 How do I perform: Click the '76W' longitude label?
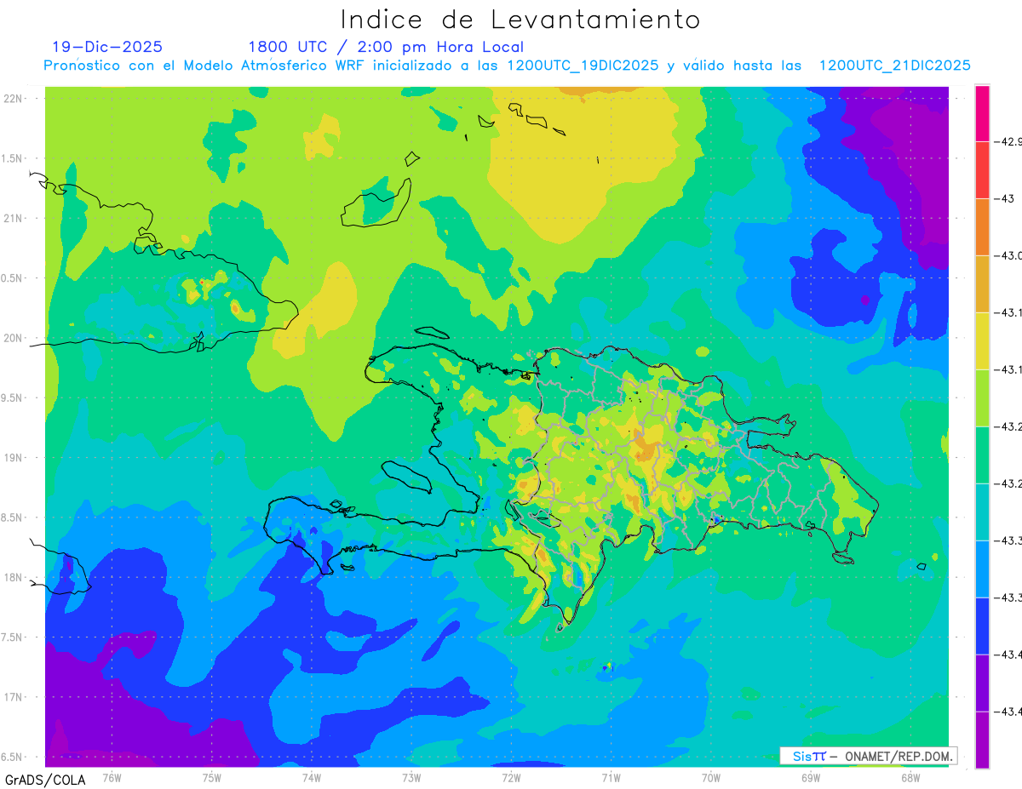tap(112, 777)
